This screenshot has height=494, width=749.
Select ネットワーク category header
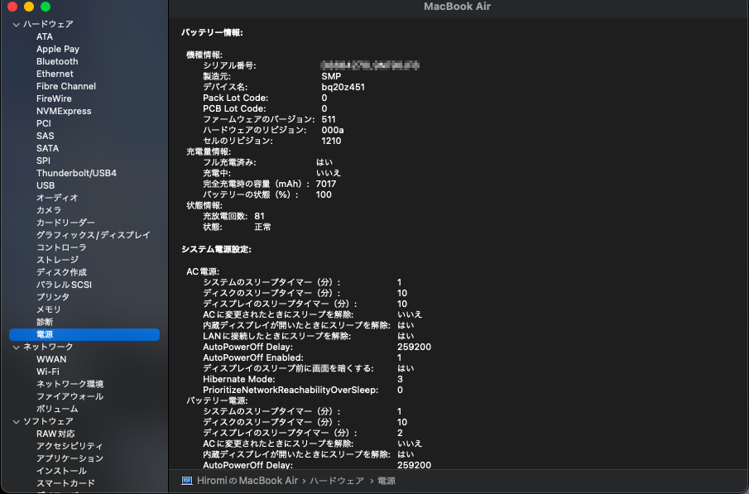point(48,347)
